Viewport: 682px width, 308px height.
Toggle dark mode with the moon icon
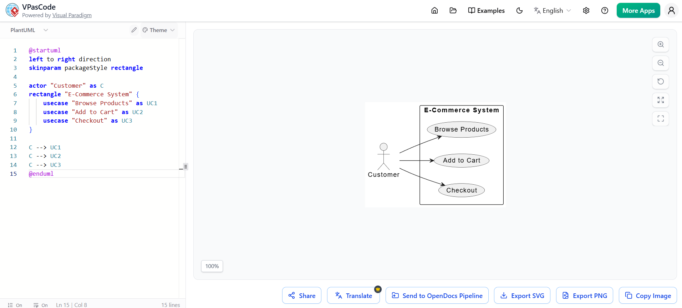(519, 11)
